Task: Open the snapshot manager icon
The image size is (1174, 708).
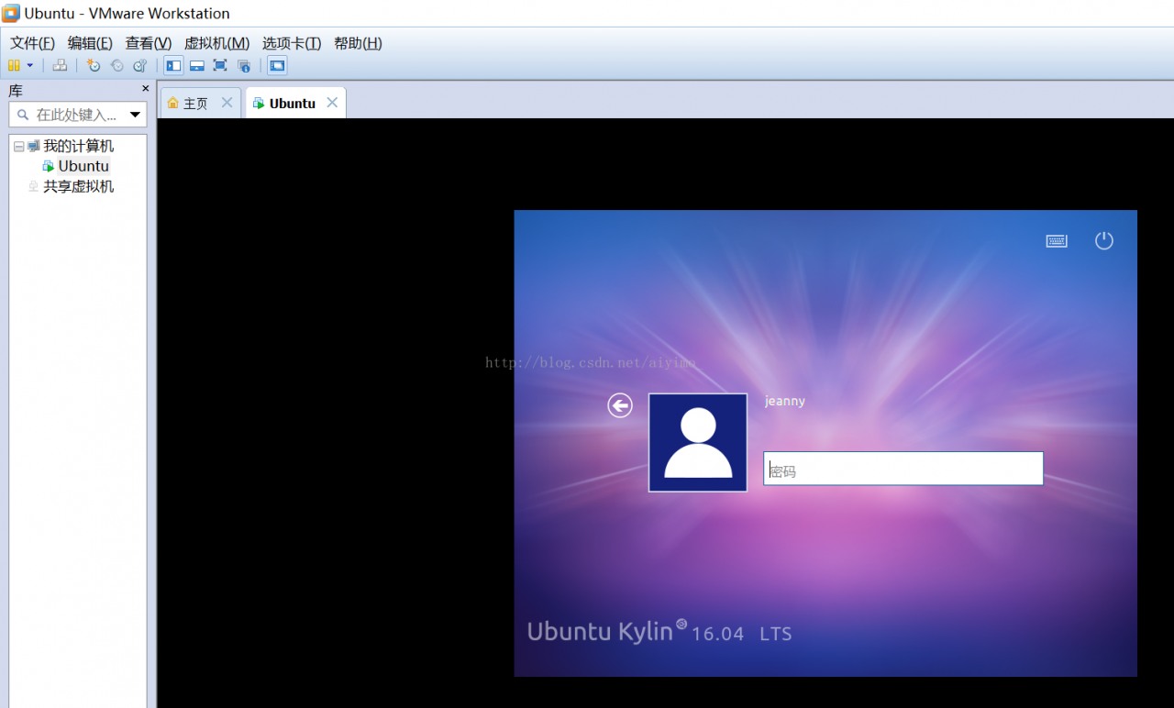Action: click(140, 65)
